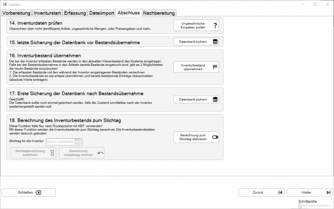
Task: Maximize the Inventur window
Action: pyautogui.click(x=315, y=5)
